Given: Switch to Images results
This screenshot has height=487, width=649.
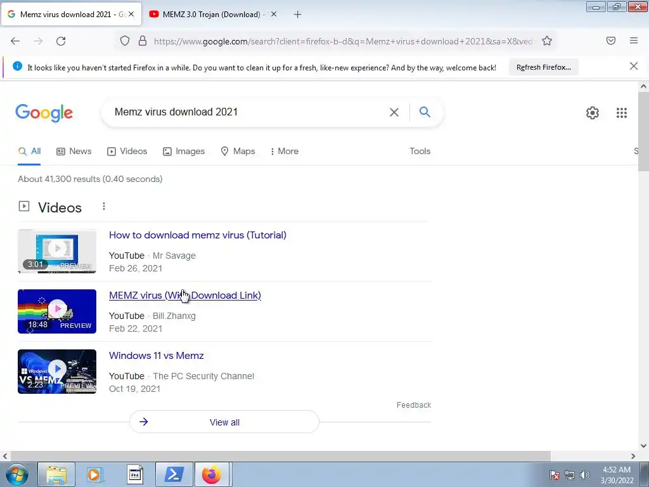Looking at the screenshot, I should [184, 151].
